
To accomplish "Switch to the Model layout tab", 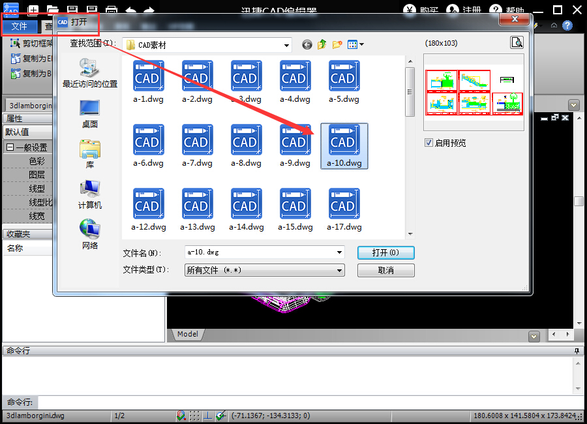I will click(x=188, y=334).
